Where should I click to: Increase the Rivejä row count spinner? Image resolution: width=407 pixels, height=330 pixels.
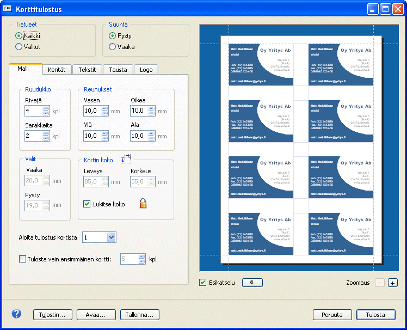46,108
